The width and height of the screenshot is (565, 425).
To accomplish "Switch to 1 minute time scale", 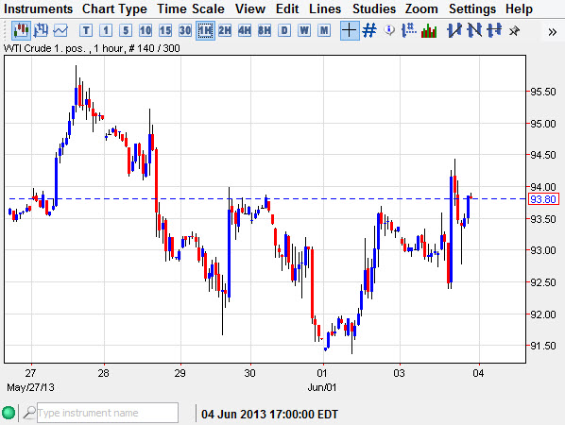I will coord(106,30).
